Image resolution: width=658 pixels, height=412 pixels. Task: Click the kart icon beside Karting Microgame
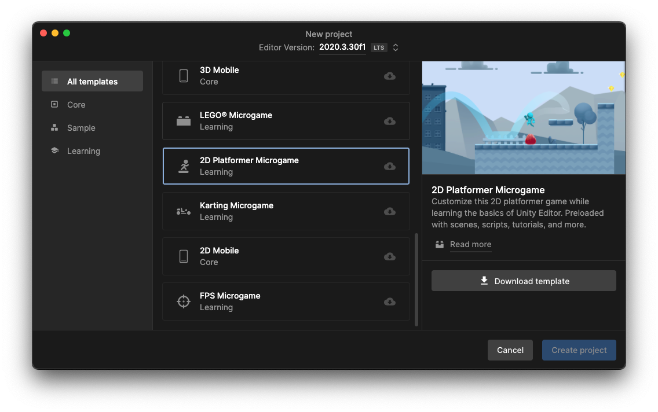(183, 211)
